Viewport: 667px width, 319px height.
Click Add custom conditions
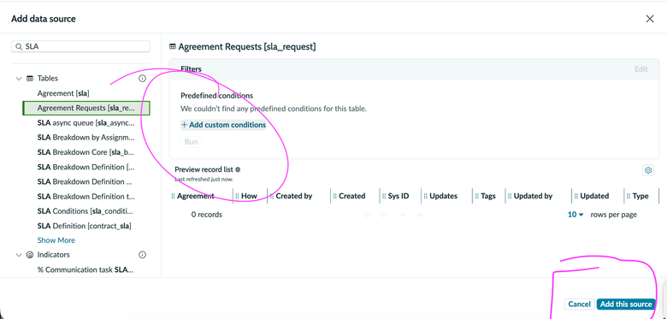tap(223, 125)
